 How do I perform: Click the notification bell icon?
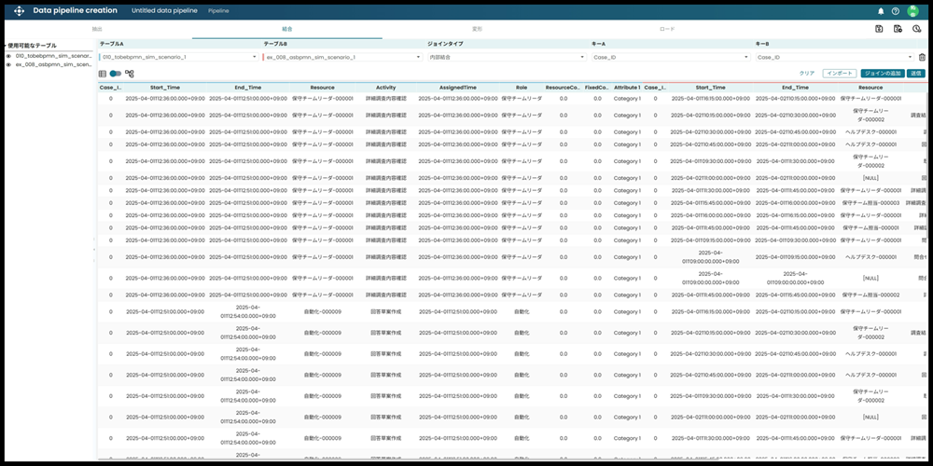tap(881, 11)
